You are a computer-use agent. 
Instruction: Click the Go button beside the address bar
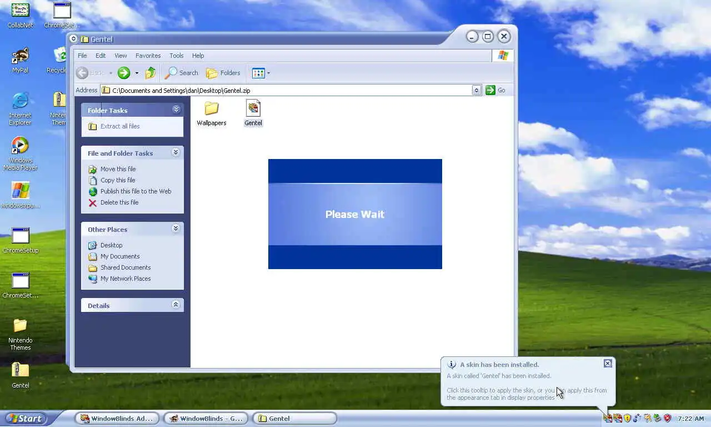[x=496, y=90]
